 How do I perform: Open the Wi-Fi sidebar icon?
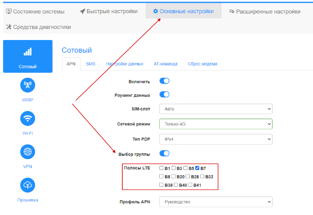(x=28, y=119)
